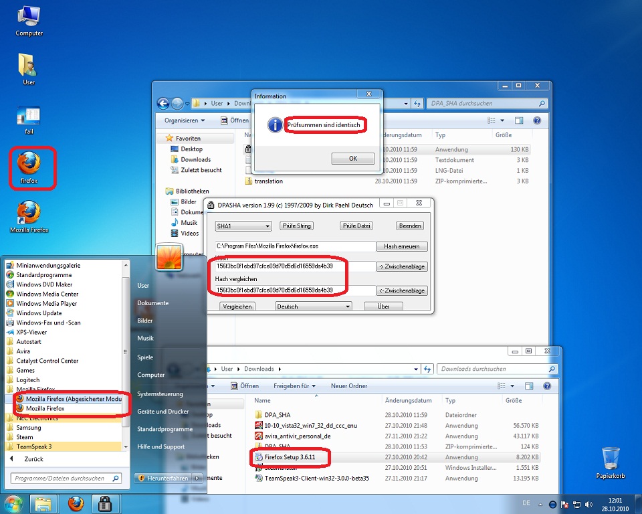Select the 'firefox' desktop icon

tap(29, 167)
